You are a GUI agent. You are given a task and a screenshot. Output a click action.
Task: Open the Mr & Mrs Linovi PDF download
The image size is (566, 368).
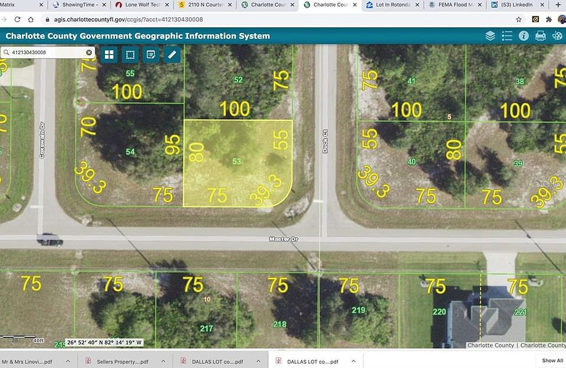(27, 362)
